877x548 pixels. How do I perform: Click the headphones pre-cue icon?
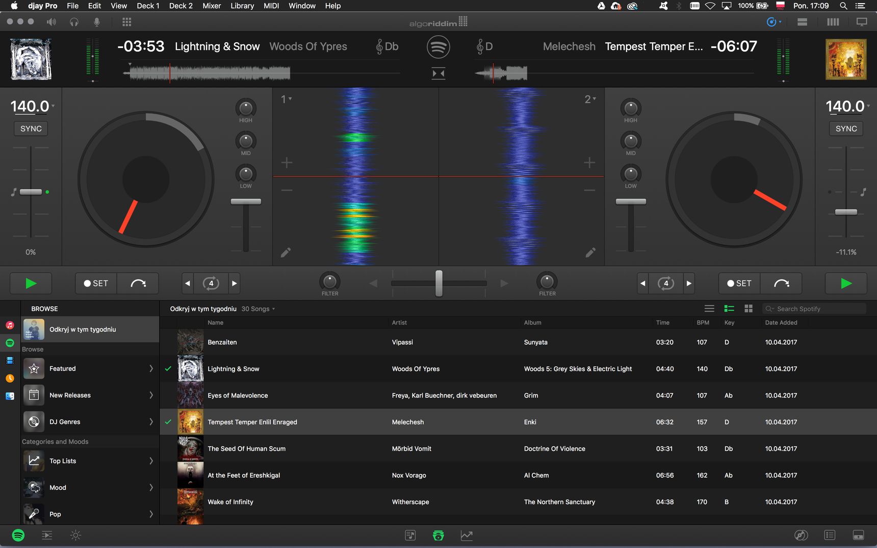click(74, 22)
